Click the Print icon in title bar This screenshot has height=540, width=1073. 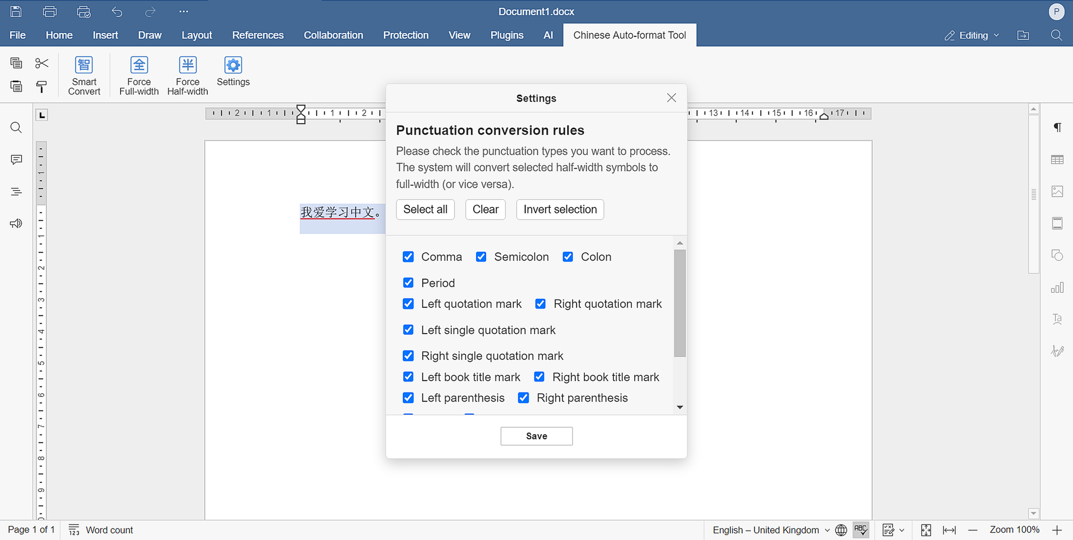tap(50, 12)
